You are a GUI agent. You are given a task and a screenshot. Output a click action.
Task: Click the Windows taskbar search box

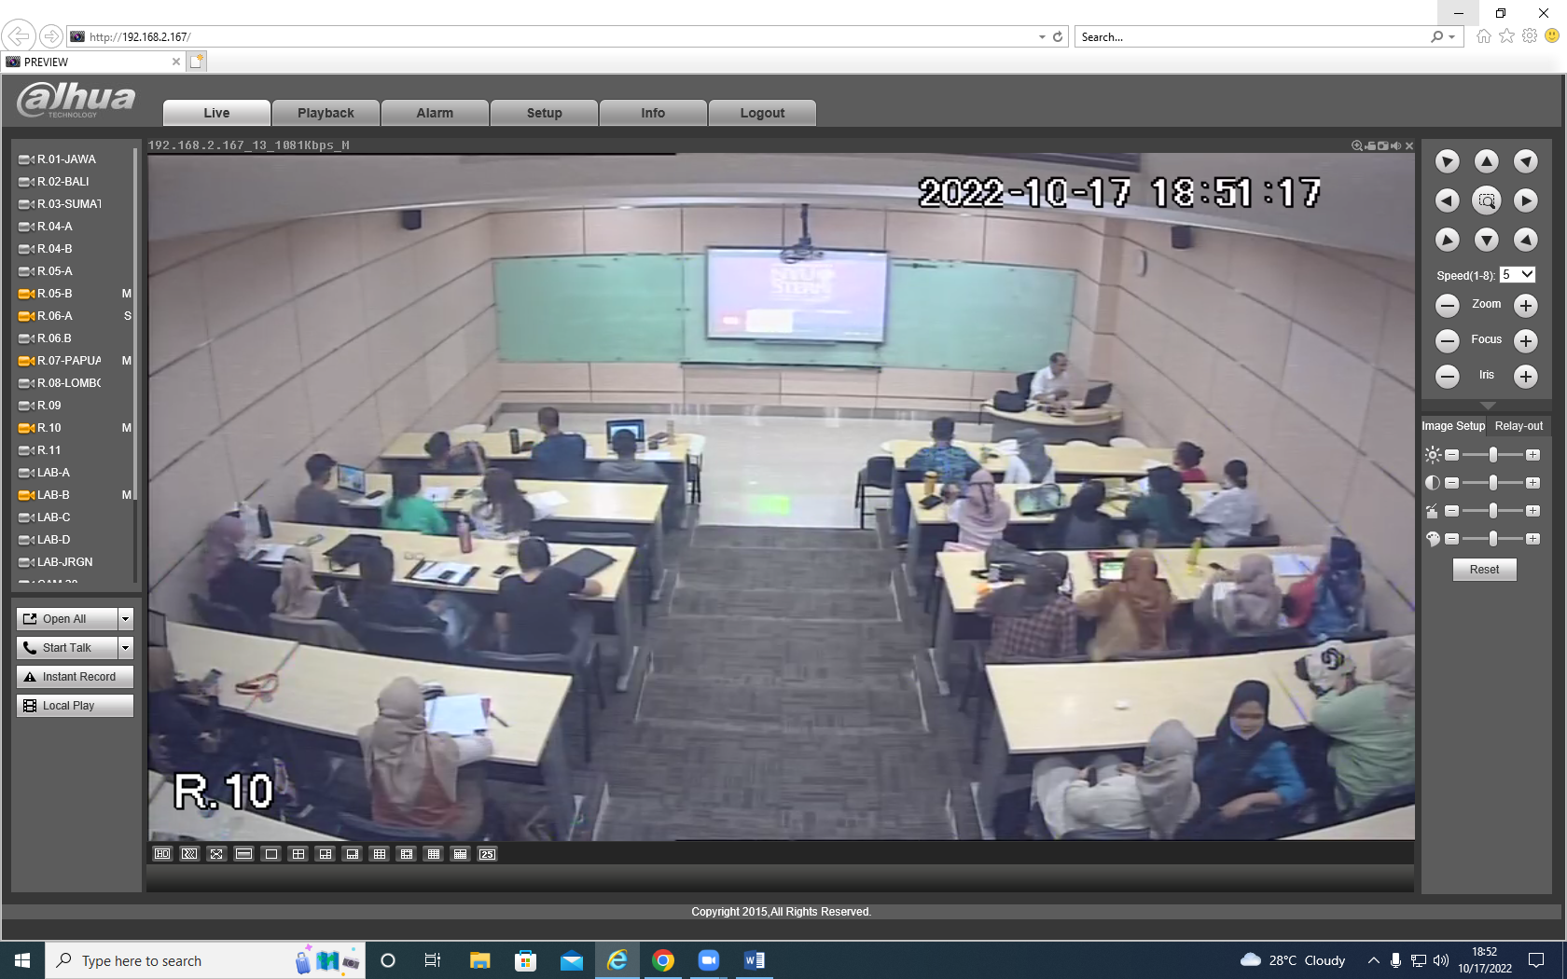[x=203, y=960]
